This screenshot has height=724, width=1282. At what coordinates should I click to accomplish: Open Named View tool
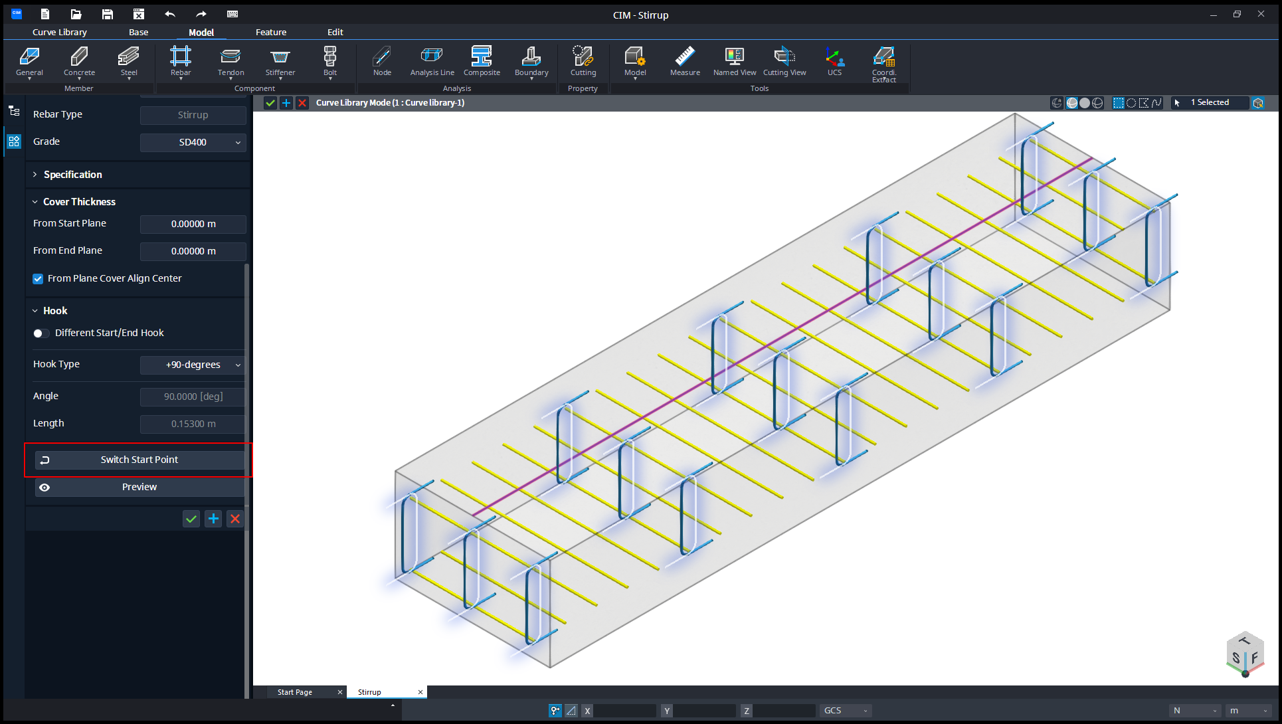[x=735, y=62]
